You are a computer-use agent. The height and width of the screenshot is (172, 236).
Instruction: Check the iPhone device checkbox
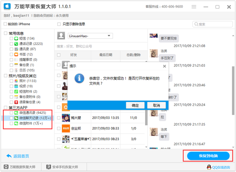5,24
